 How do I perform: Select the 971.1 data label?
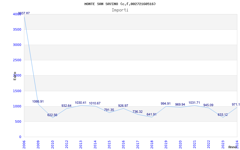click(x=236, y=104)
